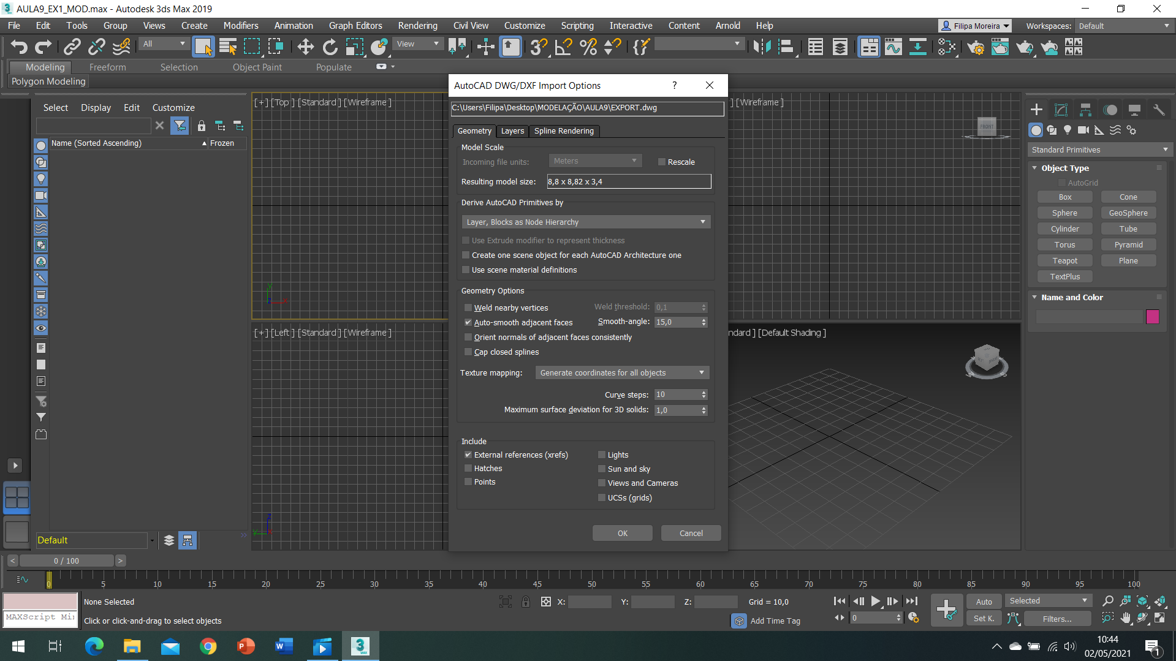
Task: Toggle the Angle Snap icon
Action: pos(563,47)
